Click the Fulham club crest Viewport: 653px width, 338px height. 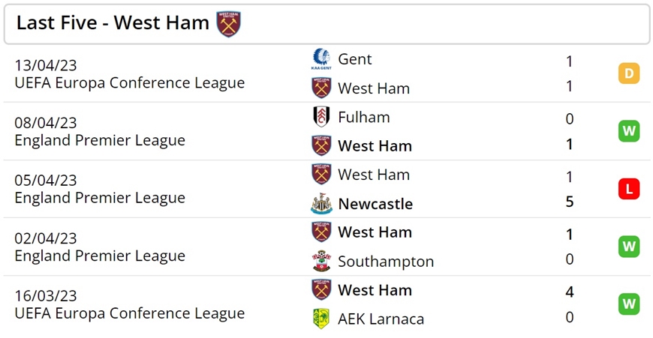(321, 117)
